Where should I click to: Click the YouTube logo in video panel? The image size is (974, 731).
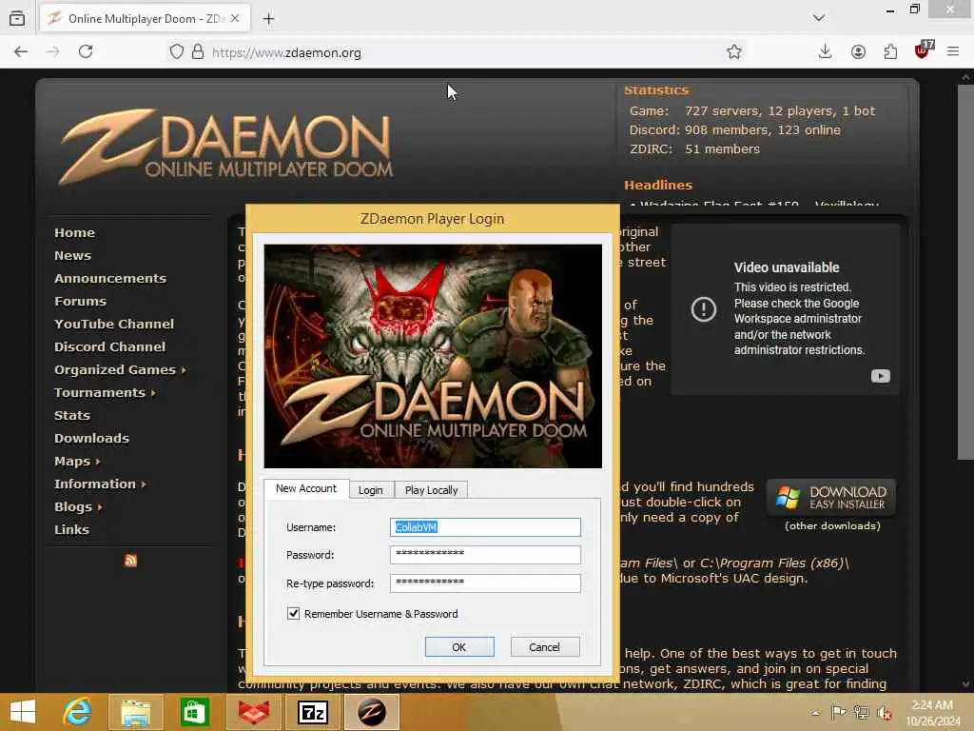[x=880, y=376]
